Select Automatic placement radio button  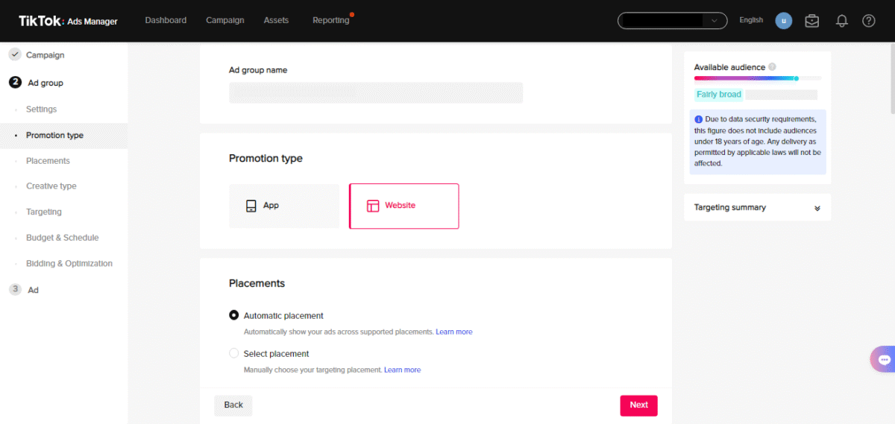(x=234, y=315)
